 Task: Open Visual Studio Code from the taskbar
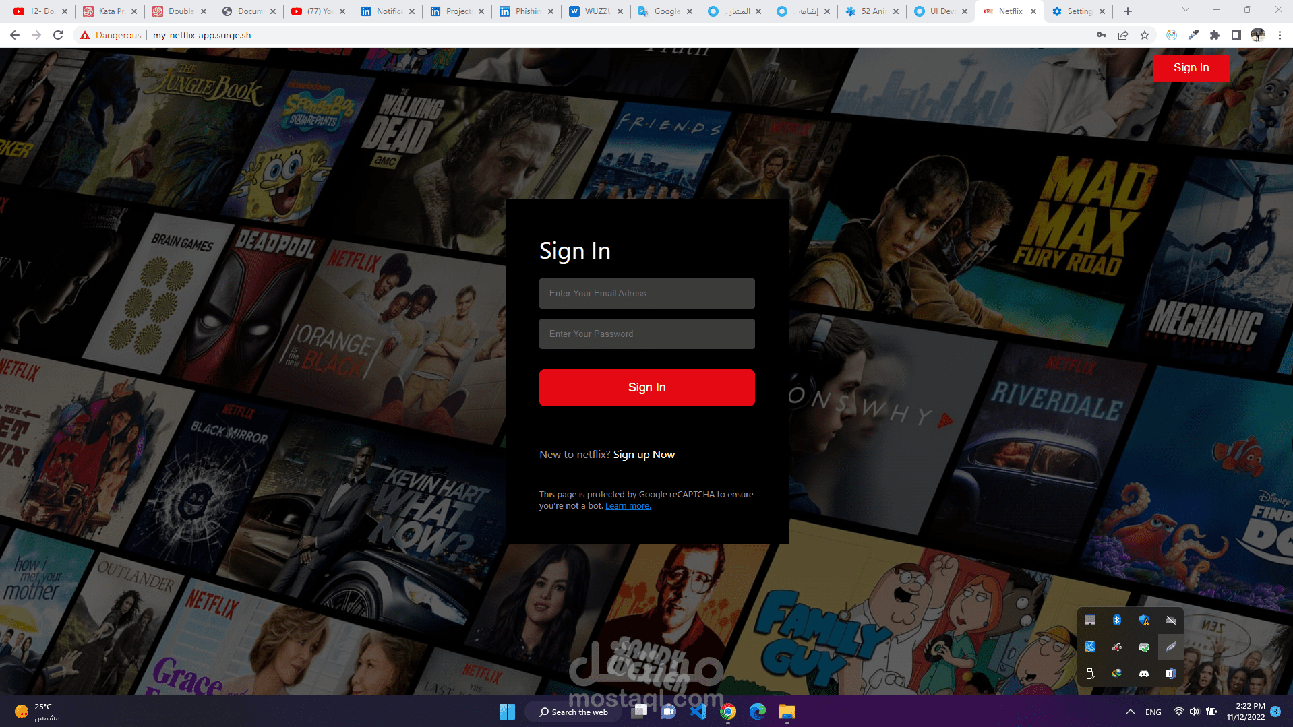click(x=698, y=712)
